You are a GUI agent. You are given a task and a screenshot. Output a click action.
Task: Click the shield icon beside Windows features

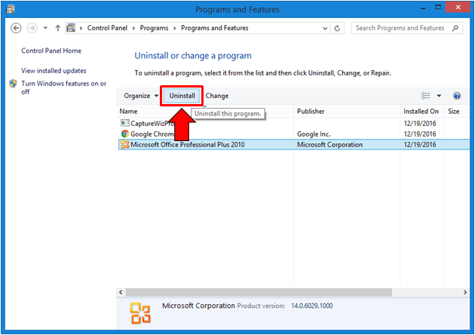[x=13, y=84]
